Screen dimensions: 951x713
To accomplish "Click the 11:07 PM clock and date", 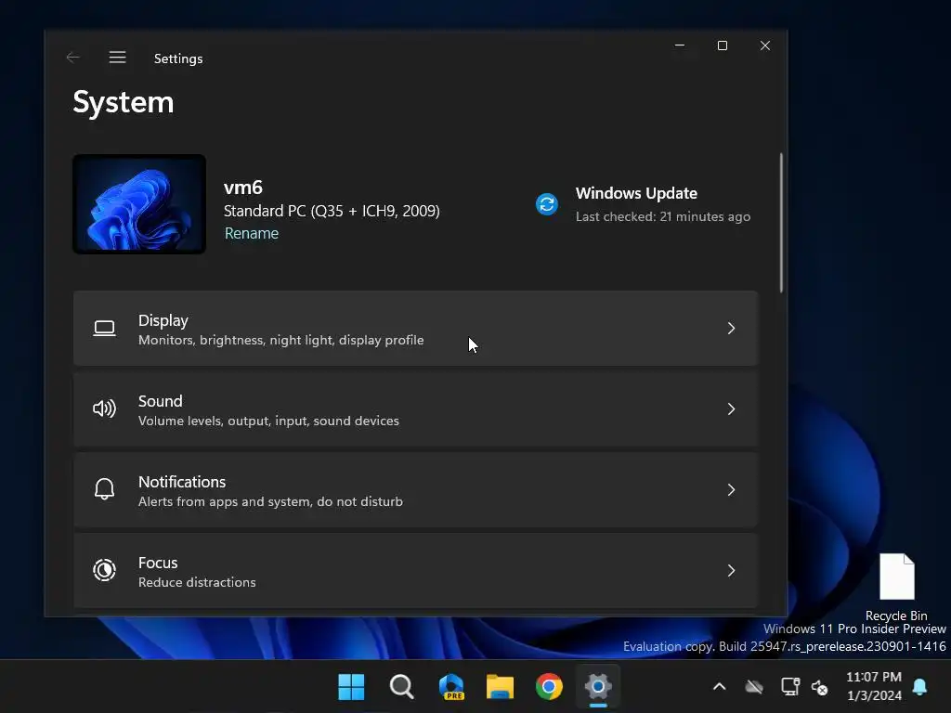I will 874,686.
